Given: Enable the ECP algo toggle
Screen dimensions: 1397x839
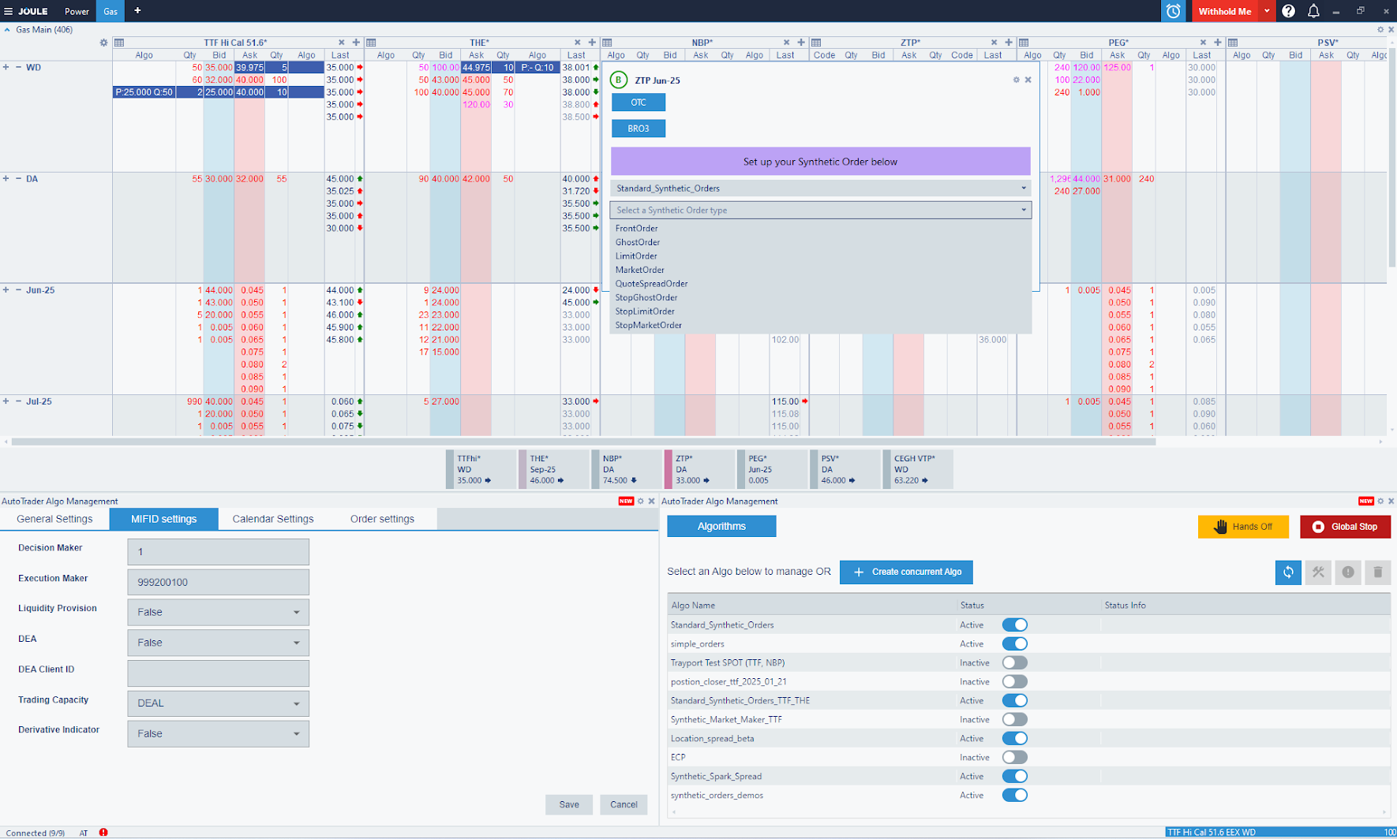Looking at the screenshot, I should click(1014, 758).
